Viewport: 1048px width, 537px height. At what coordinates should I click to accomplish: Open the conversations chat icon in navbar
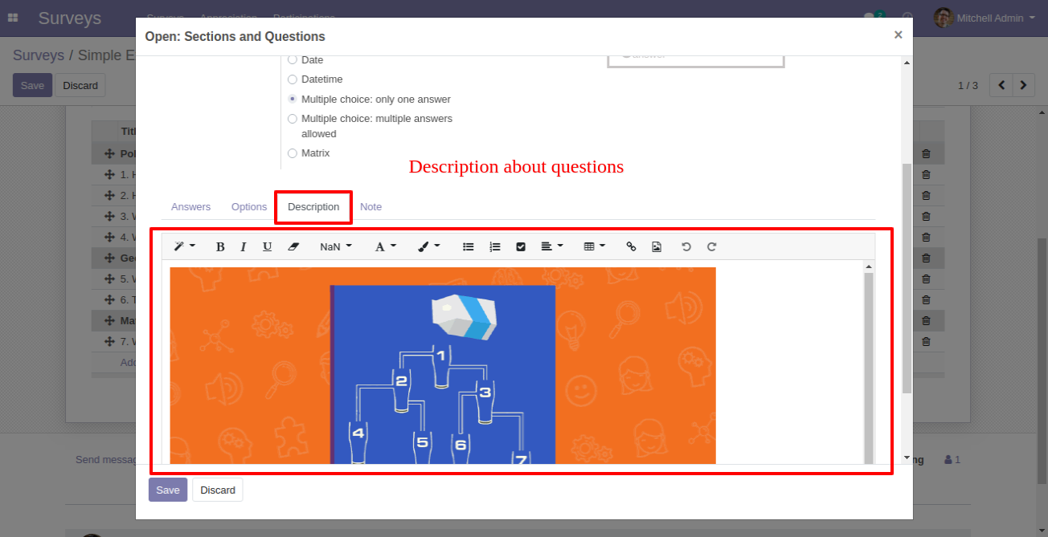pyautogui.click(x=870, y=17)
